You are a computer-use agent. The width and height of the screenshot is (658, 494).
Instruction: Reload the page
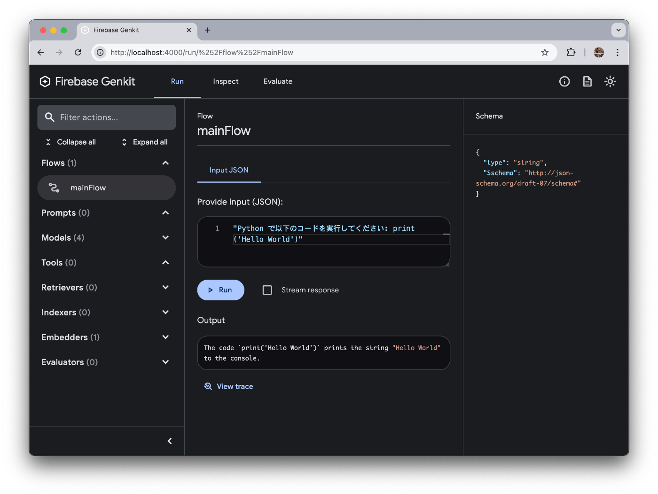click(78, 53)
